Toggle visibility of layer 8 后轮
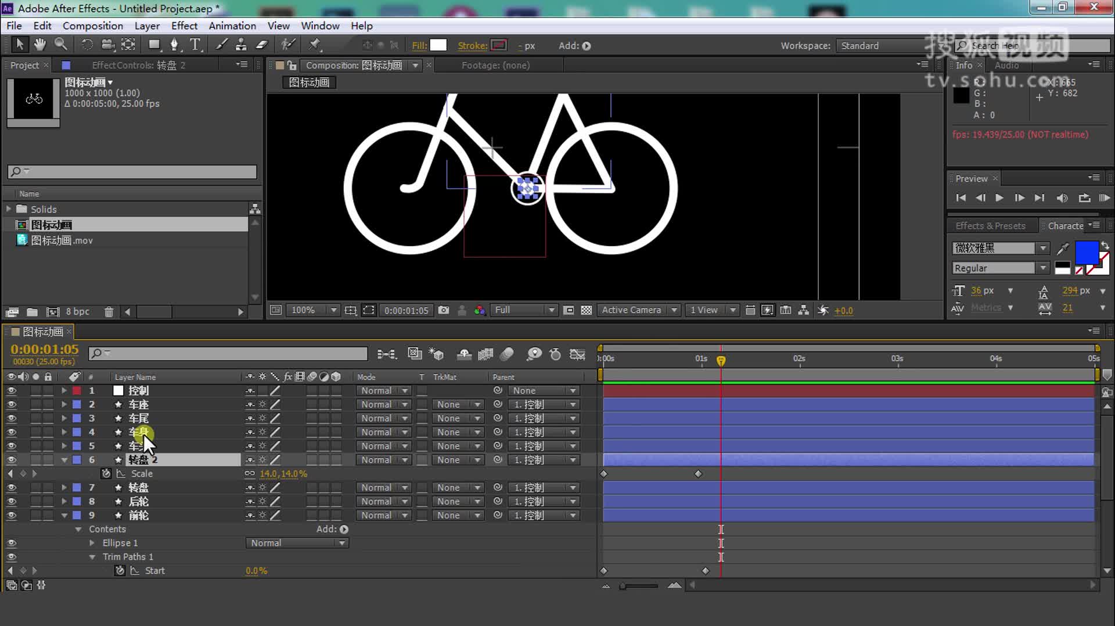 [11, 501]
